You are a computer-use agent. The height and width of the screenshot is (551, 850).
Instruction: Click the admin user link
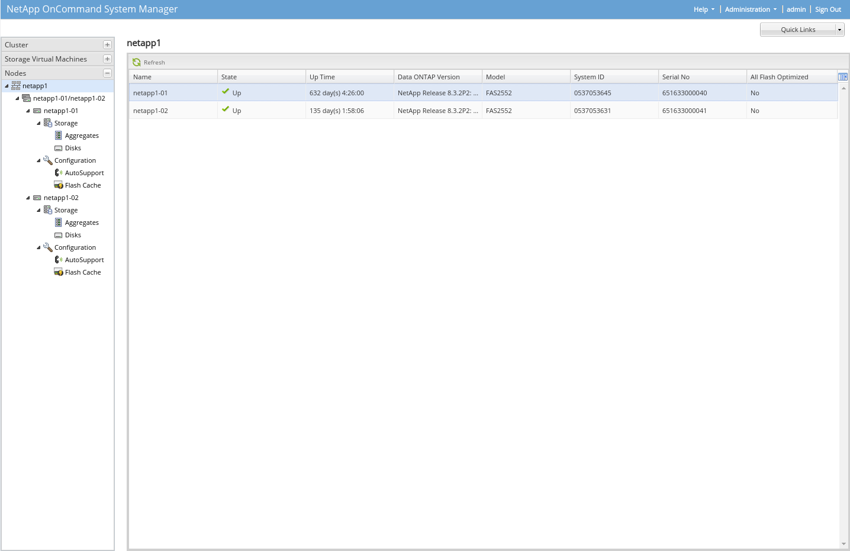796,9
